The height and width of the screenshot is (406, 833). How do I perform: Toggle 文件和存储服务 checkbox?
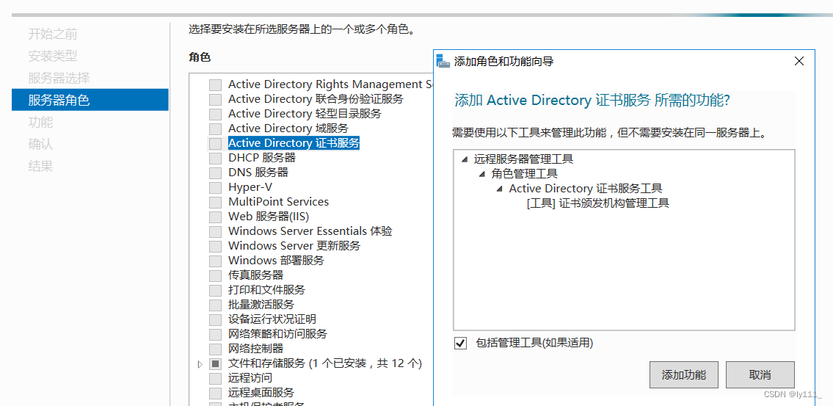pos(215,363)
